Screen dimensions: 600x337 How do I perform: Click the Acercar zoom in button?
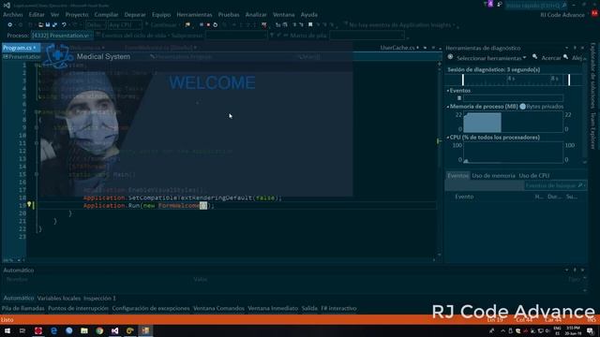tap(547, 58)
